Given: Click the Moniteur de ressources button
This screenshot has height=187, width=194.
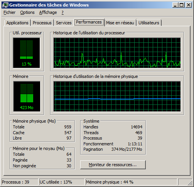Looking at the screenshot, I should coord(113,165).
